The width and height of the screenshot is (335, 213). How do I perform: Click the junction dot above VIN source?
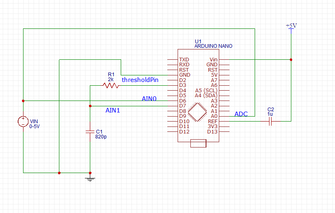23,101
